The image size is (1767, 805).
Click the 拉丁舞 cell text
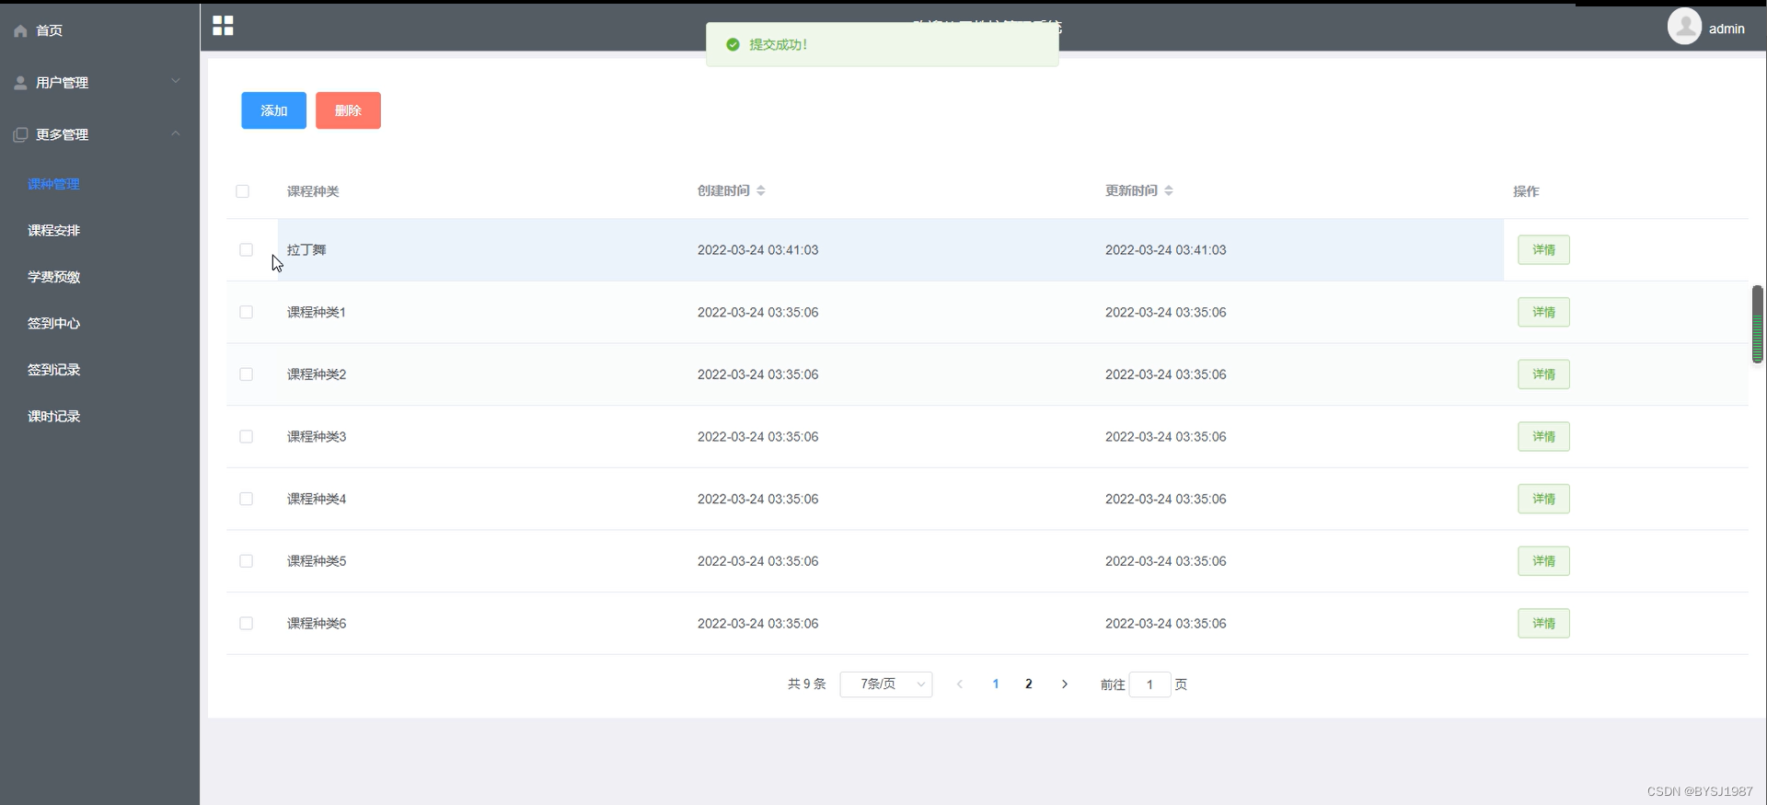coord(306,250)
